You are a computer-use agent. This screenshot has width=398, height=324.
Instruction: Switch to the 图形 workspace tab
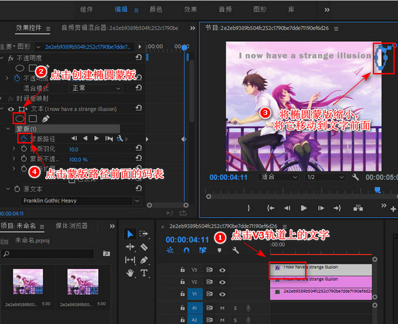(x=259, y=10)
